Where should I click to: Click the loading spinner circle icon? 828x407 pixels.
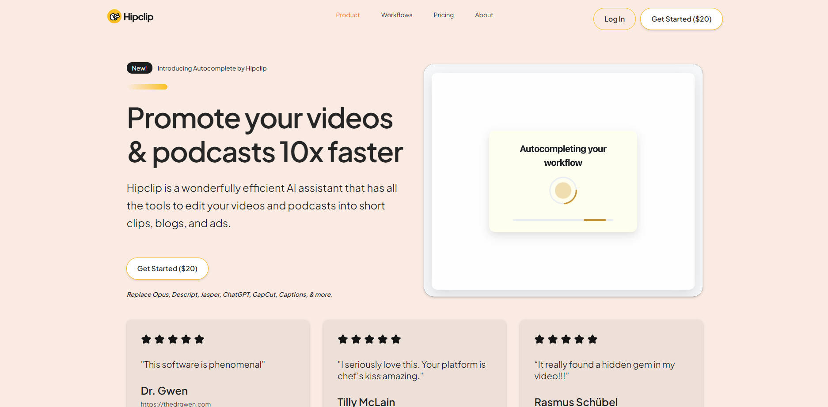pos(563,190)
